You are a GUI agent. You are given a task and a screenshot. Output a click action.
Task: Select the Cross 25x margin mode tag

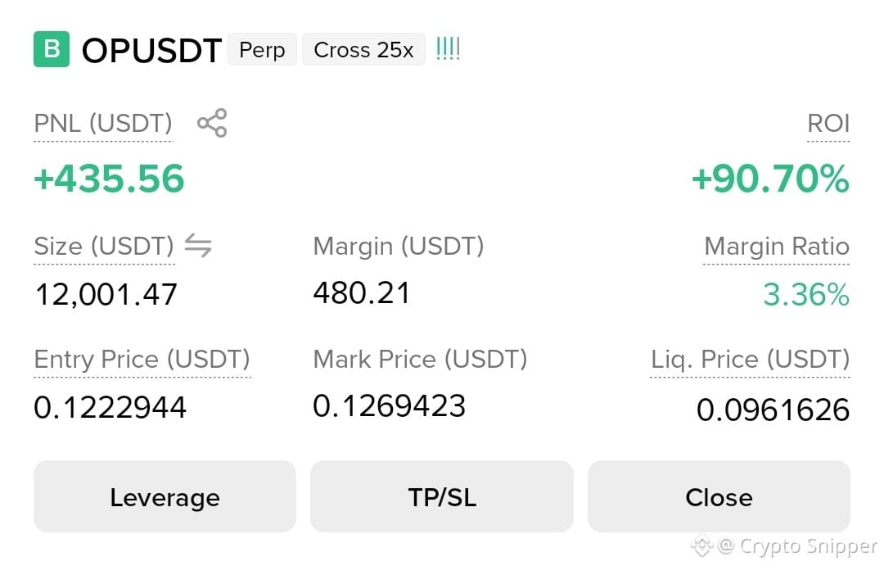[363, 50]
